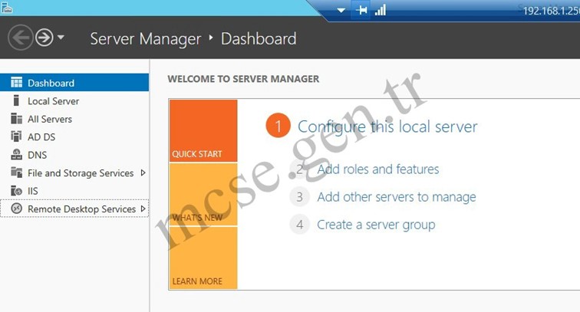Click the connection signal strength icon
This screenshot has width=580, height=312.
point(381,10)
